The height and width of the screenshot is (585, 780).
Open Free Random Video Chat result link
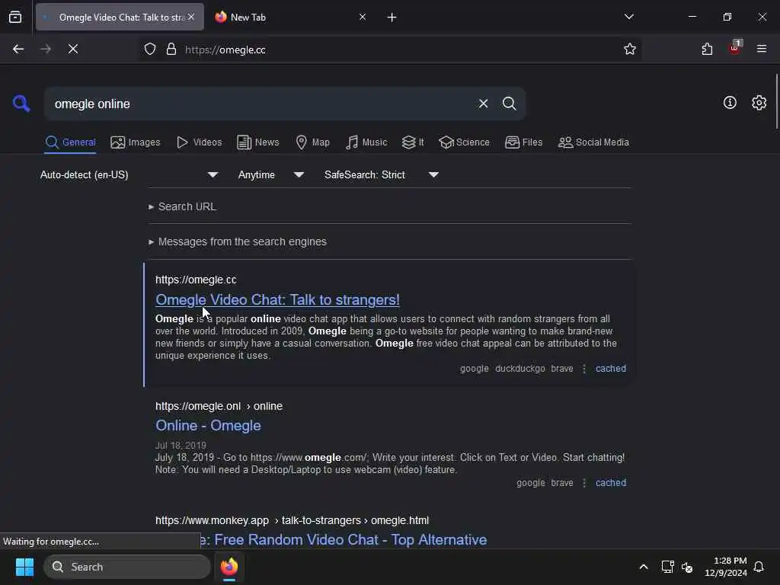(344, 539)
